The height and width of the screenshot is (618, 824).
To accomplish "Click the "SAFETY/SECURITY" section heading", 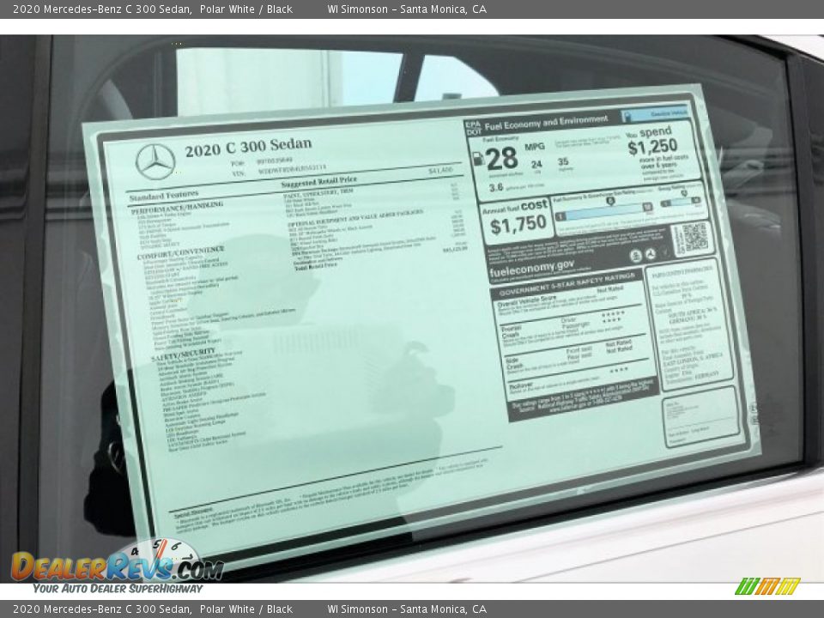I will click(x=183, y=354).
